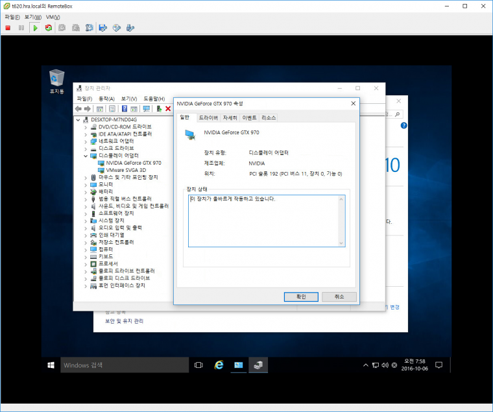
Task: Expand DVD/CD-ROM 드라이브 category
Action: click(x=86, y=127)
